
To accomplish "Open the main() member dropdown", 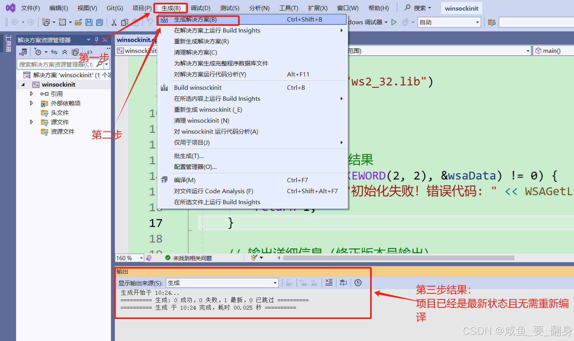I will pos(553,51).
